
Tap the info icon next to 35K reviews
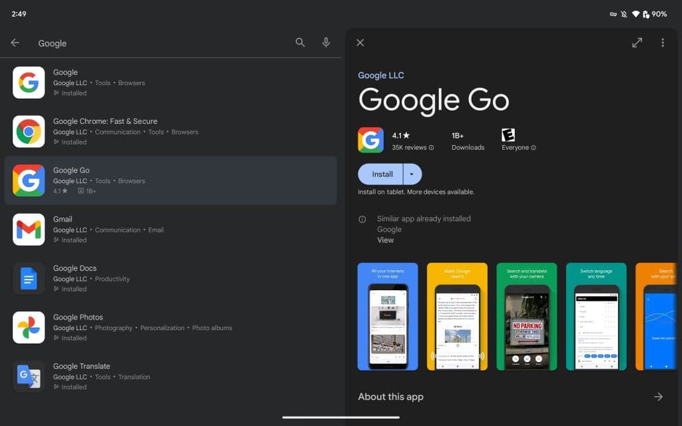coord(431,148)
